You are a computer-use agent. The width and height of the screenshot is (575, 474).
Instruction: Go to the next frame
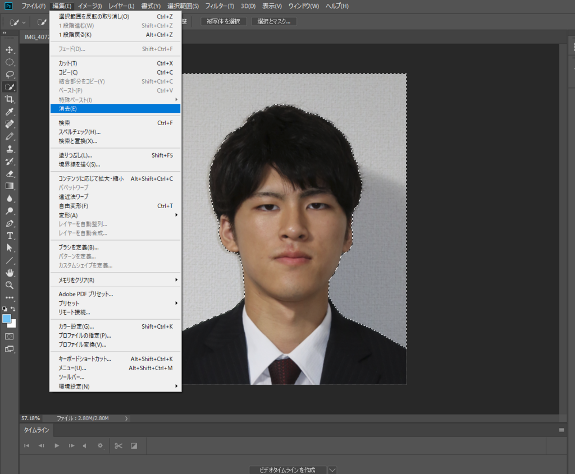71,446
